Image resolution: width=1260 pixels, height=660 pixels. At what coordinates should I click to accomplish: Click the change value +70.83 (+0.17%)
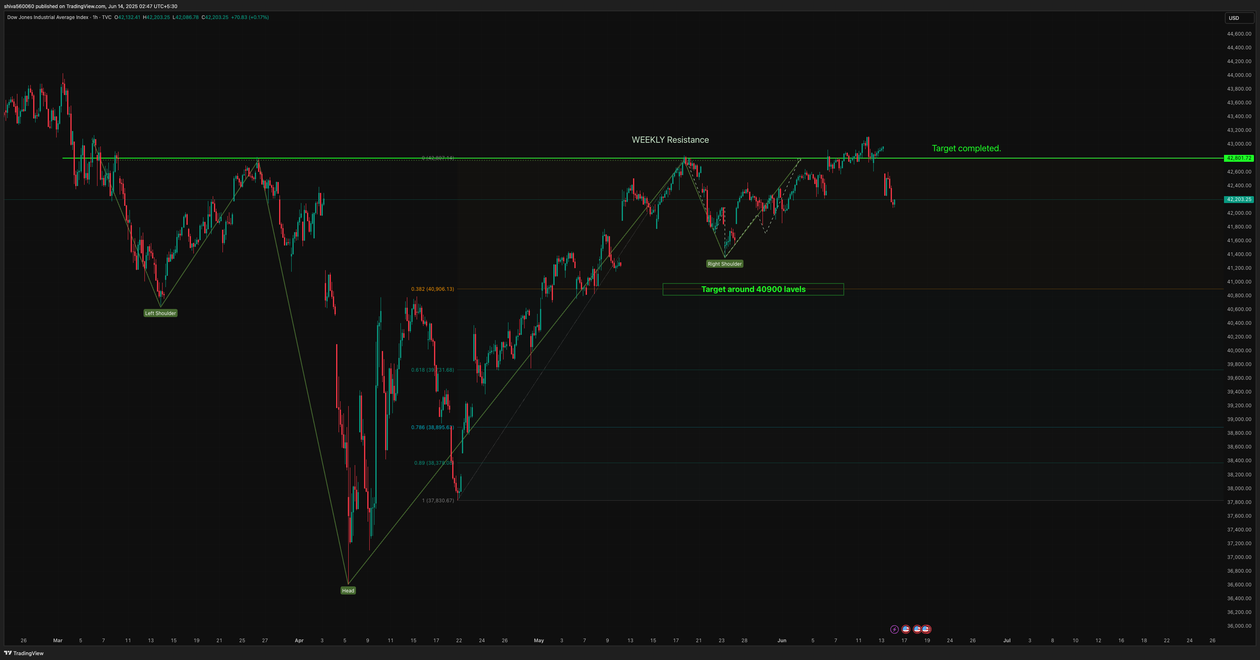point(250,17)
